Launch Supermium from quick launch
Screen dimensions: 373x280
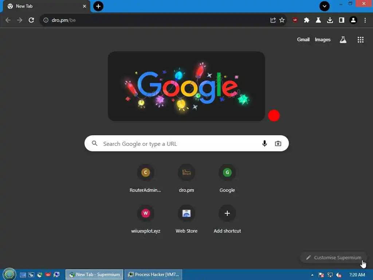point(39,275)
